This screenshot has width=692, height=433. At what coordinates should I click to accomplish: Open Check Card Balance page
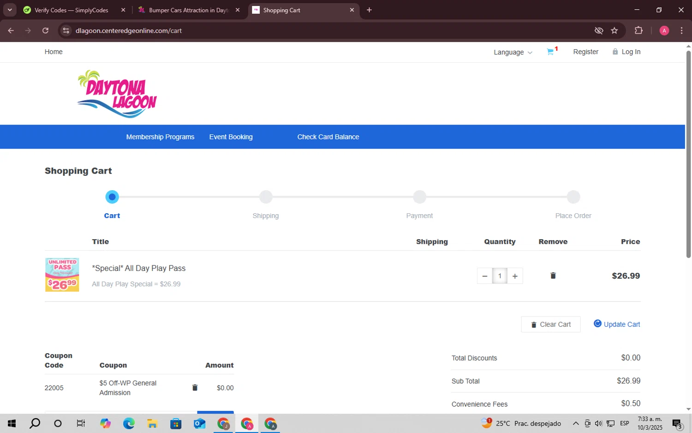[x=328, y=137]
